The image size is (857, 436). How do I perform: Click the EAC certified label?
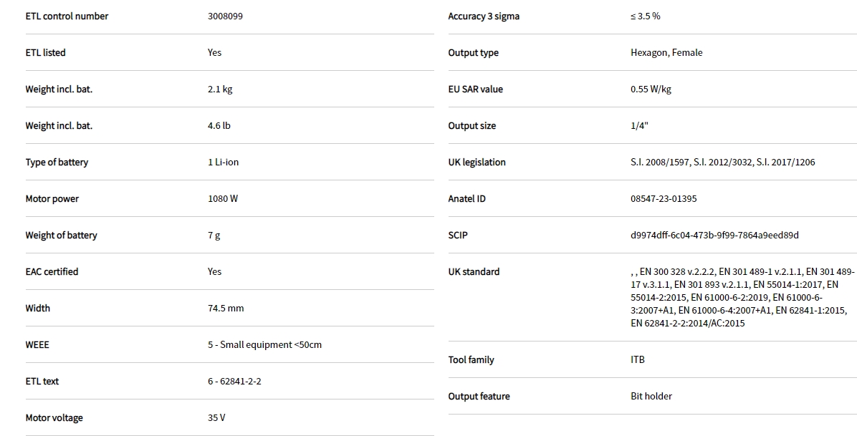click(x=52, y=271)
